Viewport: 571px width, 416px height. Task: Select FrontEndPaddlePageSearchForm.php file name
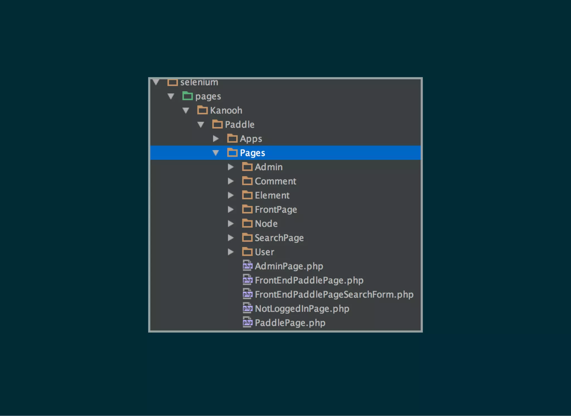(x=334, y=294)
